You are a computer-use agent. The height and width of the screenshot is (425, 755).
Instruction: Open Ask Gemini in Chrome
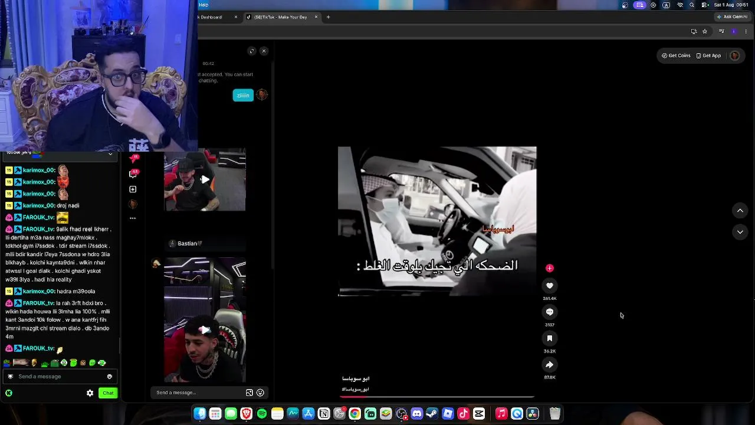pos(732,17)
